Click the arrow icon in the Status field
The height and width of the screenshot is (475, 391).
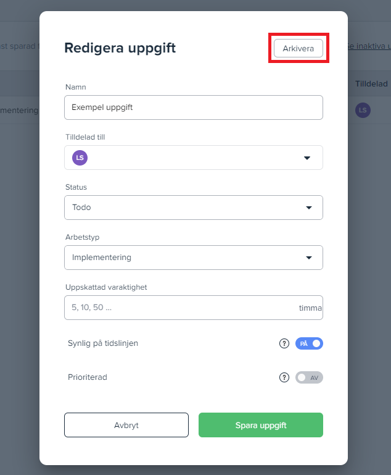coord(309,208)
